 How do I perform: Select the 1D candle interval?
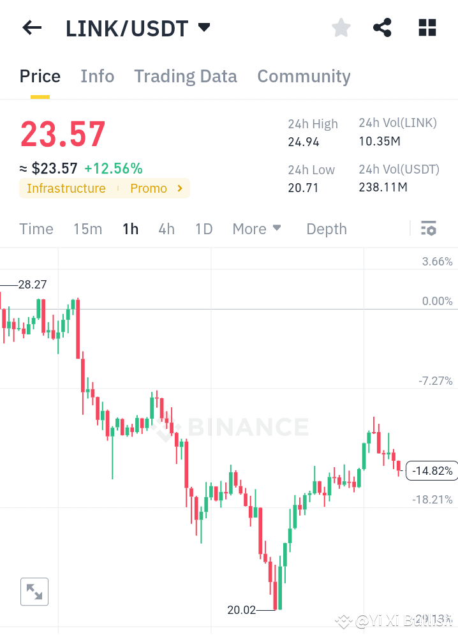point(203,228)
